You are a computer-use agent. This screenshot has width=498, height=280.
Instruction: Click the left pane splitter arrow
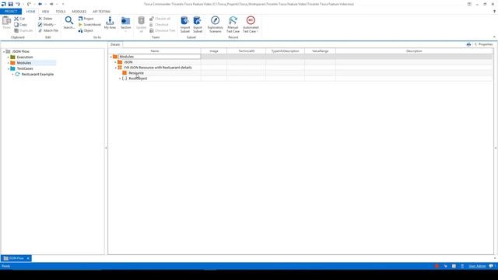pyautogui.click(x=106, y=148)
